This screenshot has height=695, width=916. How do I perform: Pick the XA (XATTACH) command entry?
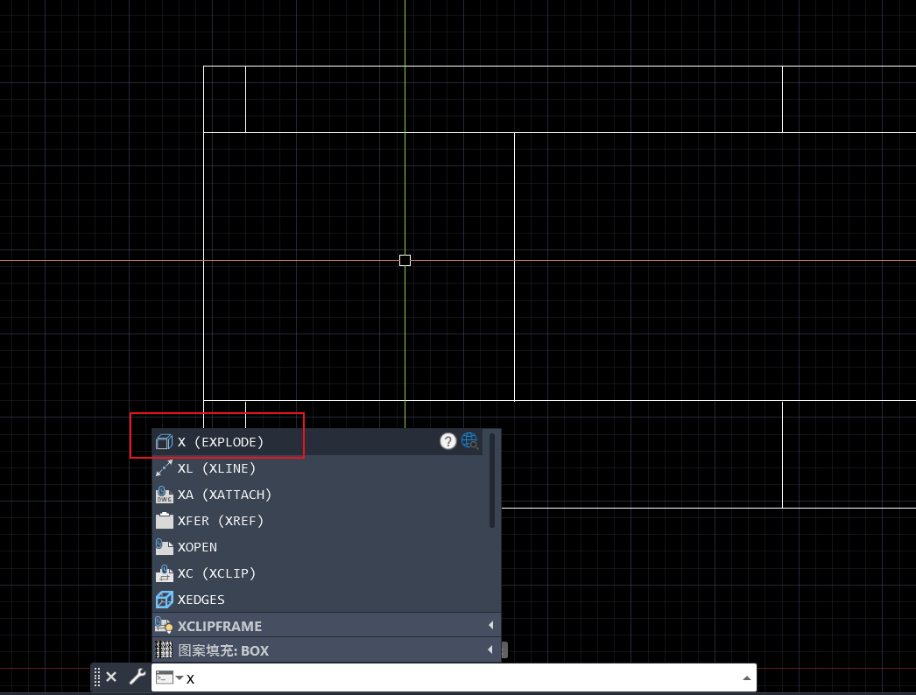click(x=224, y=495)
